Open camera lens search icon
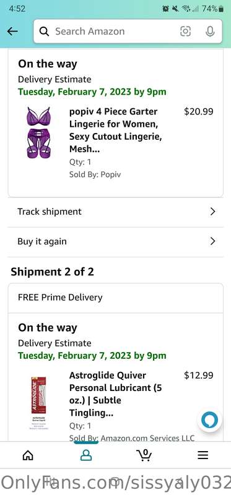The height and width of the screenshot is (495, 231). [x=186, y=32]
